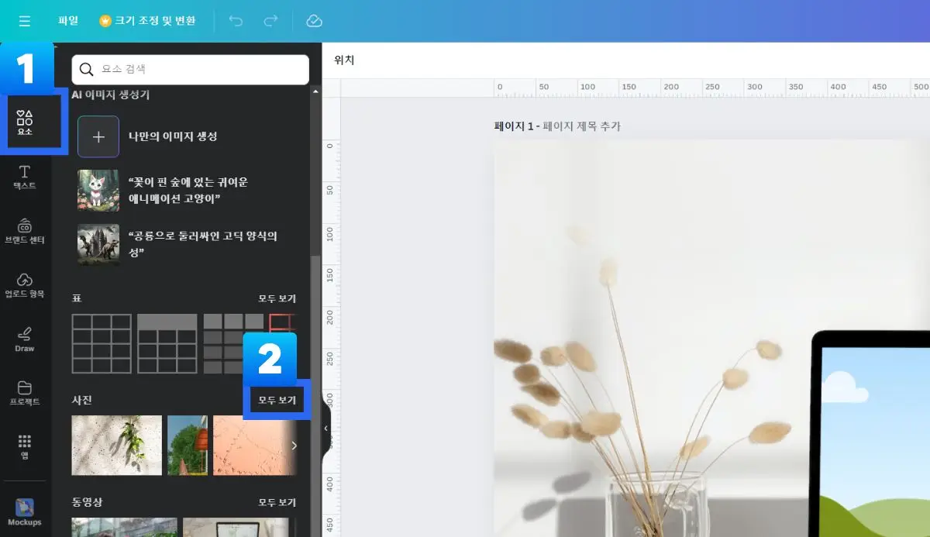The width and height of the screenshot is (930, 537).
Task: Open the hamburger menu at top left
Action: (25, 21)
